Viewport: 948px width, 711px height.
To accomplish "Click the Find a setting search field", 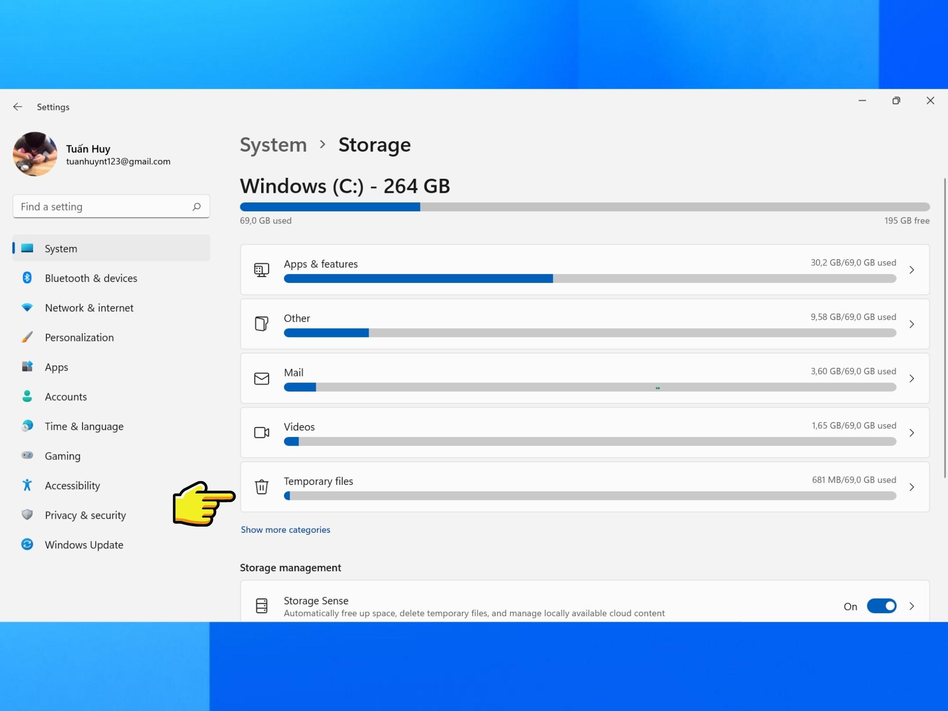I will click(x=111, y=207).
